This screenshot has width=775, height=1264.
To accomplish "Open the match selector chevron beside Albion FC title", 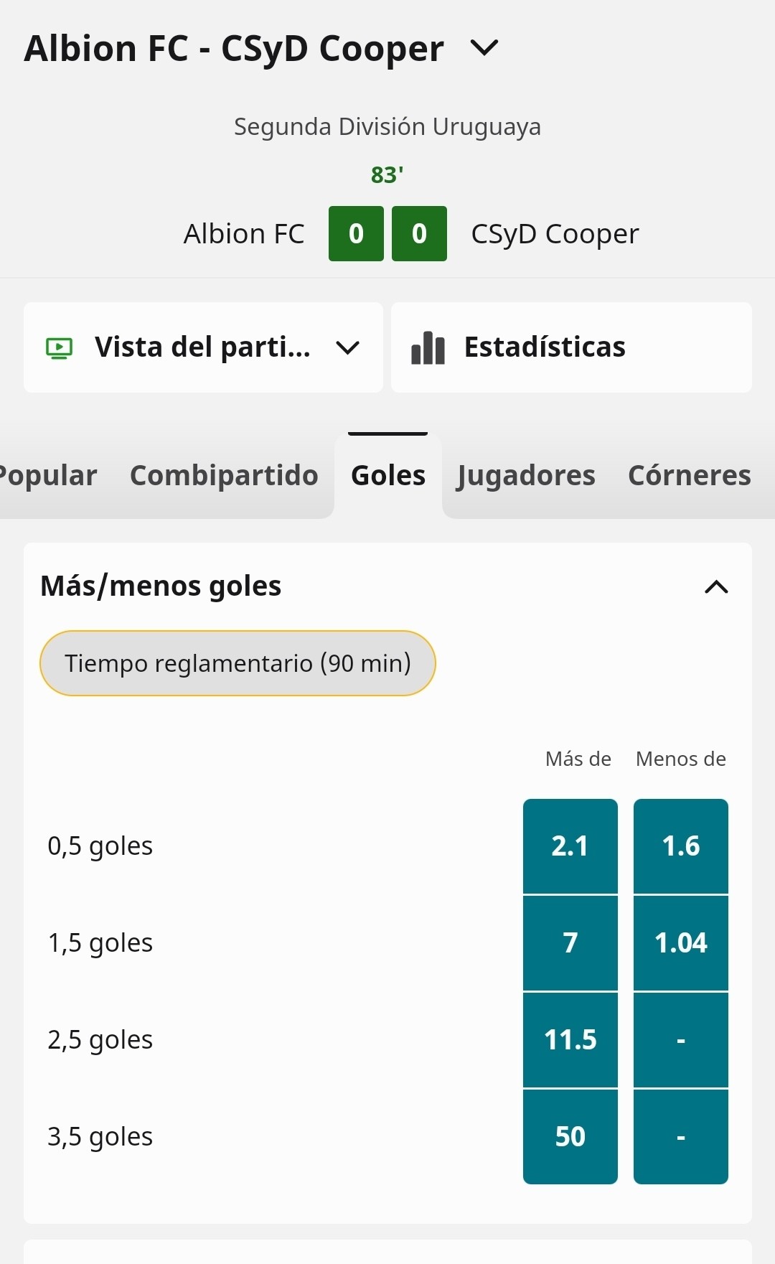I will [x=484, y=48].
